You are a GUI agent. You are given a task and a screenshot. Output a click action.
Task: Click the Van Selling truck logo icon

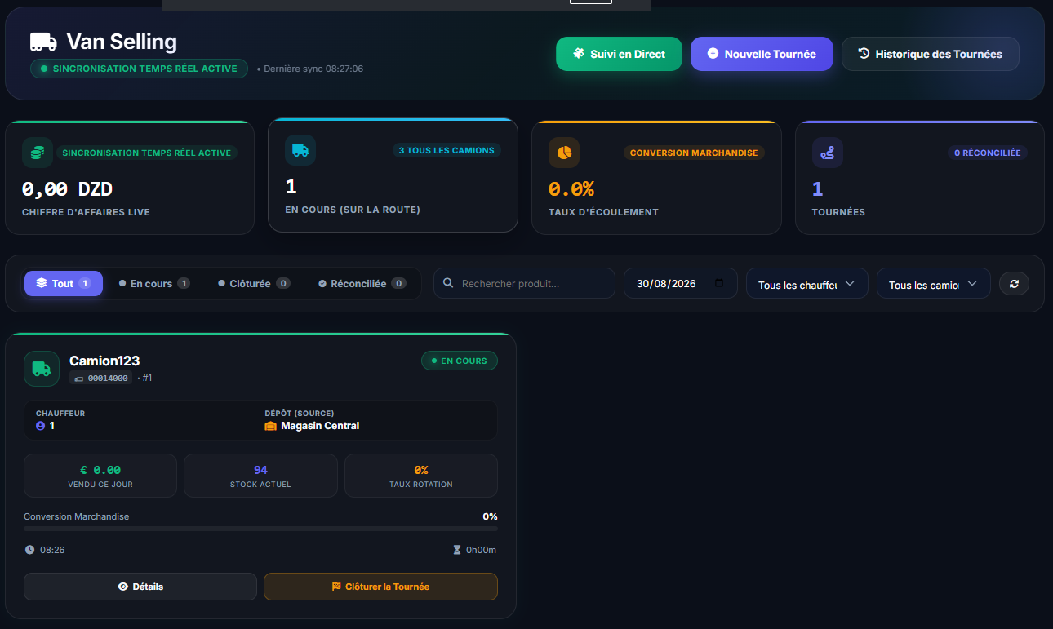point(43,42)
